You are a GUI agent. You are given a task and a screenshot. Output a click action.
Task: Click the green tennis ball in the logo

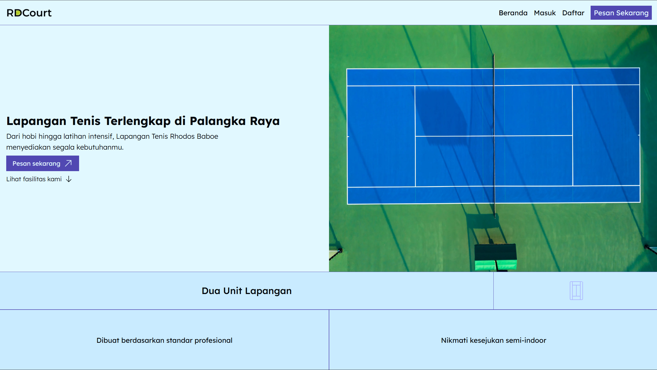pyautogui.click(x=18, y=13)
